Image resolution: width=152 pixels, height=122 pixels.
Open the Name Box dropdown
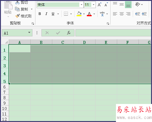[29, 32]
